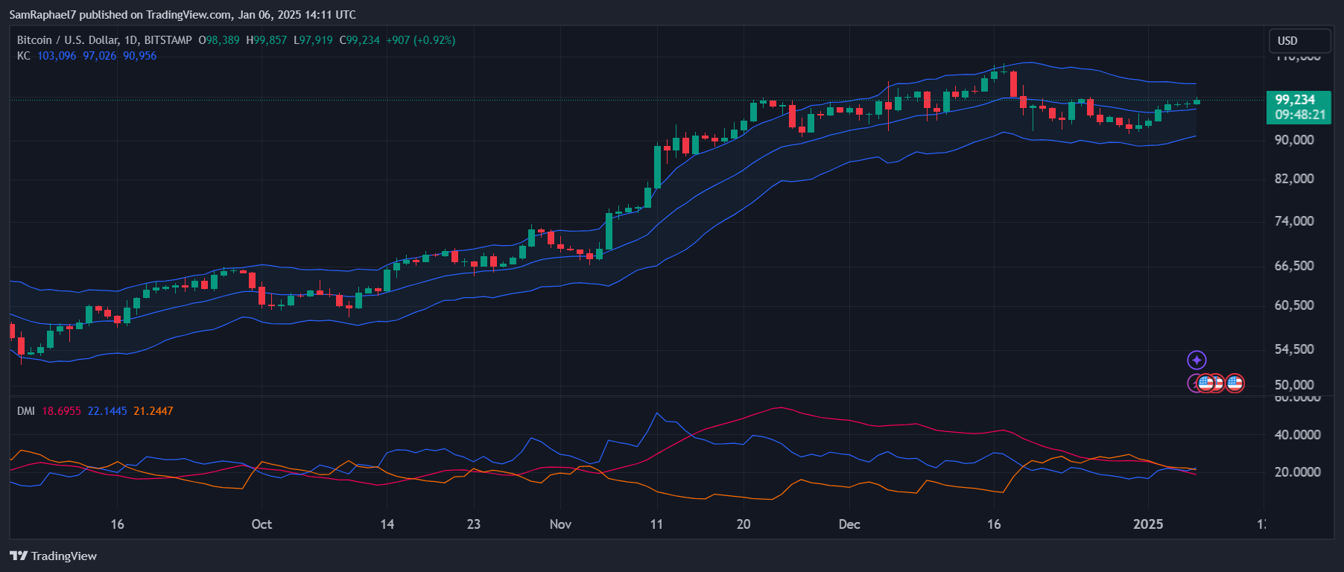The width and height of the screenshot is (1344, 572).
Task: Click the red DMI value 18.6955
Action: [x=61, y=411]
